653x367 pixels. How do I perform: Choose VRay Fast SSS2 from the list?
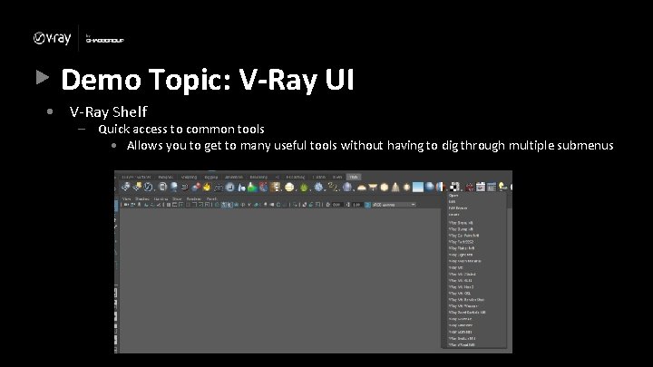[x=461, y=242]
